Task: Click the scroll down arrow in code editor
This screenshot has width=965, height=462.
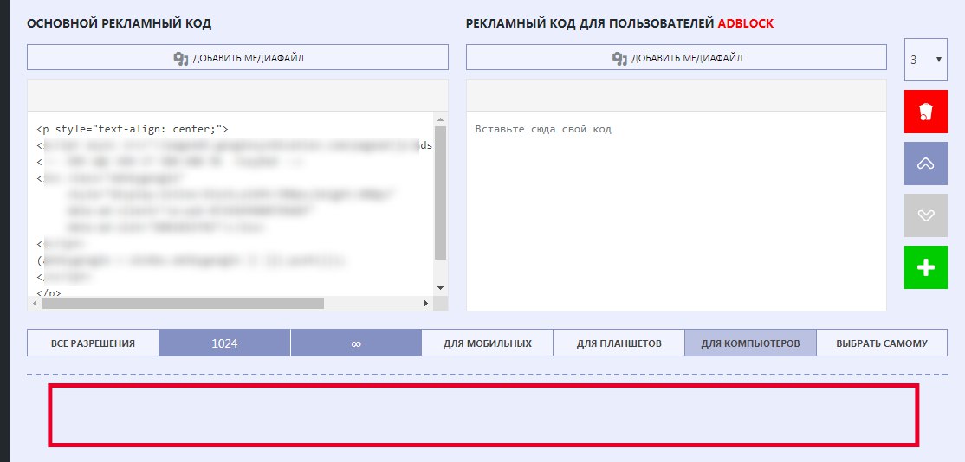Action: [x=441, y=287]
